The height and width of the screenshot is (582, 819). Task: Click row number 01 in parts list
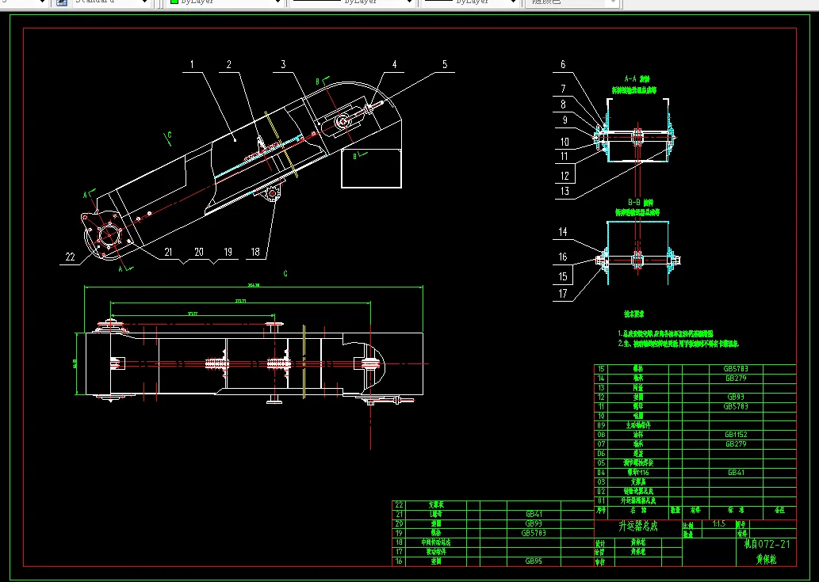point(601,500)
